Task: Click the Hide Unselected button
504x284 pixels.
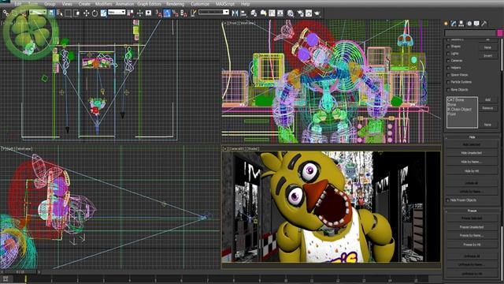Action: pos(471,153)
